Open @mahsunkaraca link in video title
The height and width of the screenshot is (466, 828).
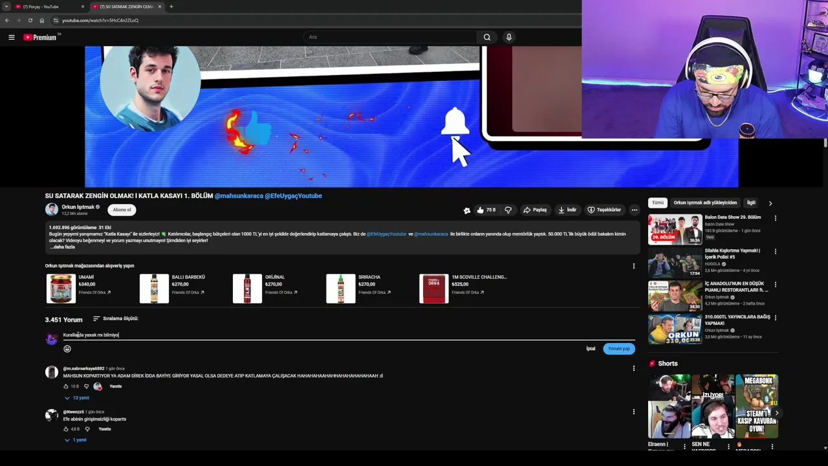(239, 195)
